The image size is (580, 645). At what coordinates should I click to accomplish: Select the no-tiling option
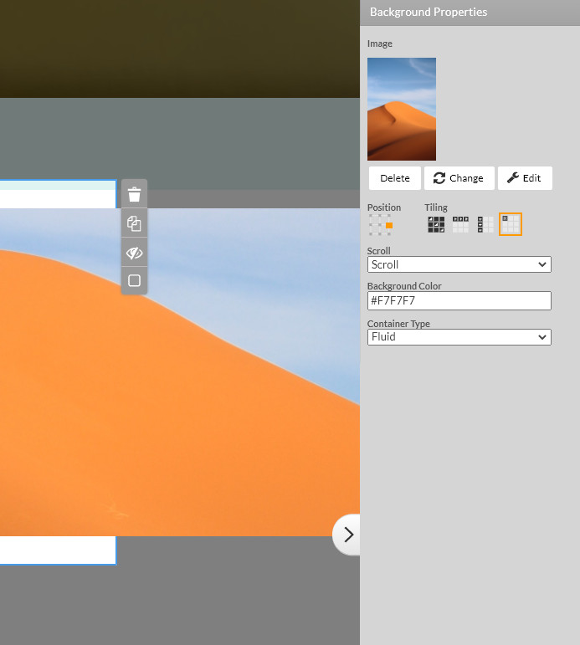pos(511,224)
